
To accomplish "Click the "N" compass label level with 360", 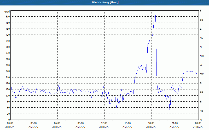I will (201, 47).
